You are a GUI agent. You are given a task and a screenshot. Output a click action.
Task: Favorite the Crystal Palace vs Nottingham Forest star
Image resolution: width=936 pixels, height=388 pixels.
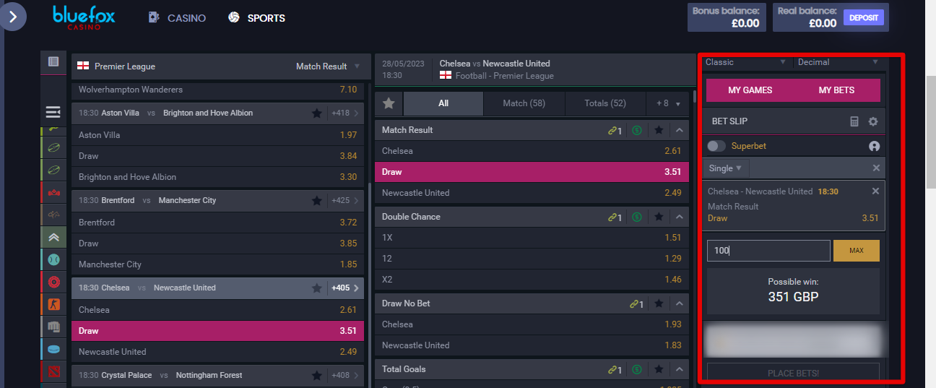click(316, 375)
